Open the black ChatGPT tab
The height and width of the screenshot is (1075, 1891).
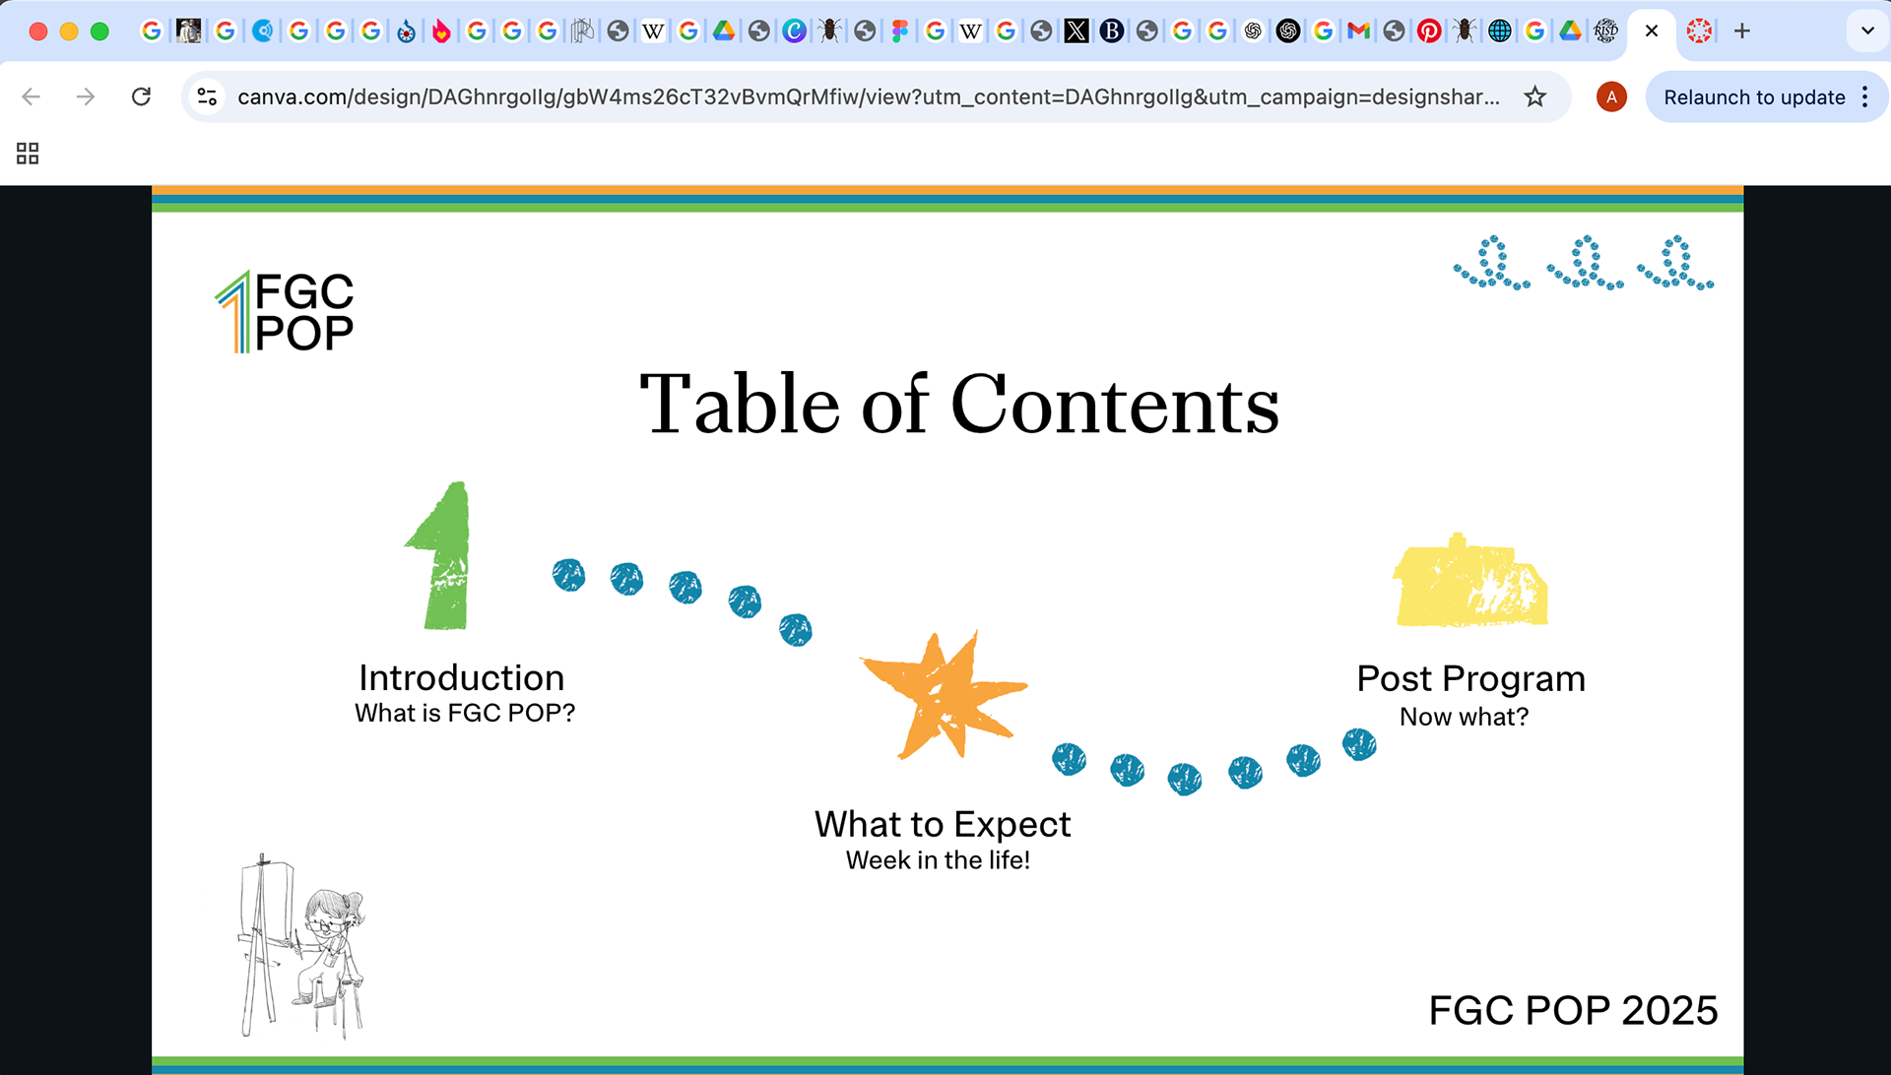click(1287, 32)
